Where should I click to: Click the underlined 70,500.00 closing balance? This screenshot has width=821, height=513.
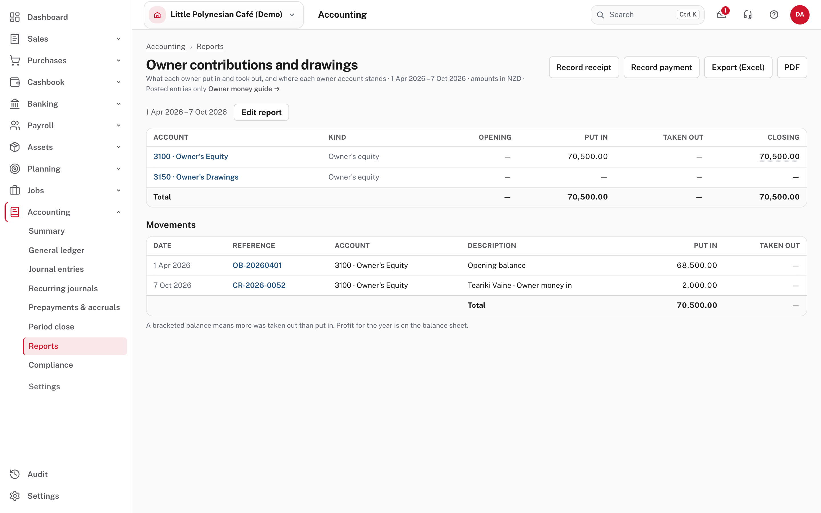[779, 156]
